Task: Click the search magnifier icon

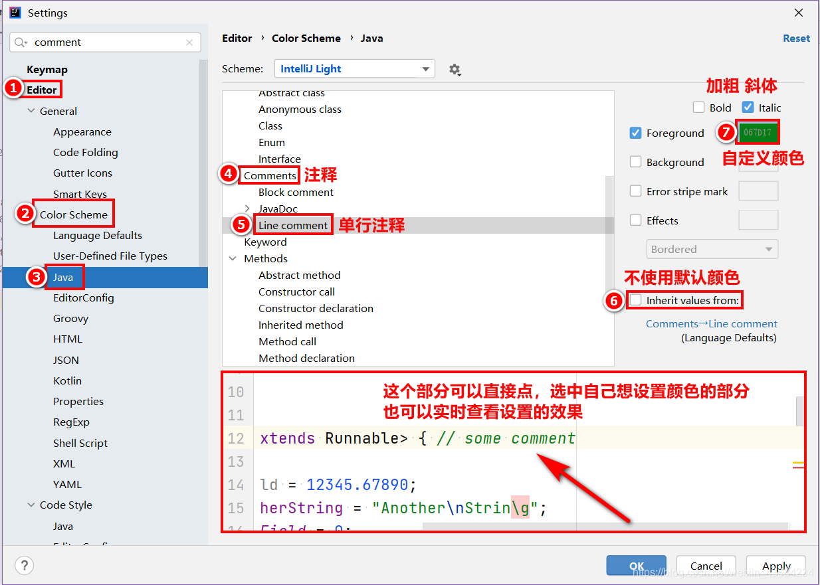Action: [21, 42]
